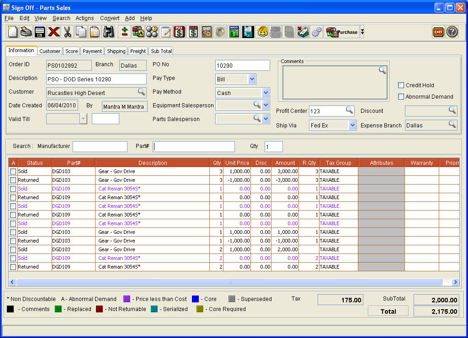Click the DUE dollar icon
468x338 pixels.
(x=193, y=32)
